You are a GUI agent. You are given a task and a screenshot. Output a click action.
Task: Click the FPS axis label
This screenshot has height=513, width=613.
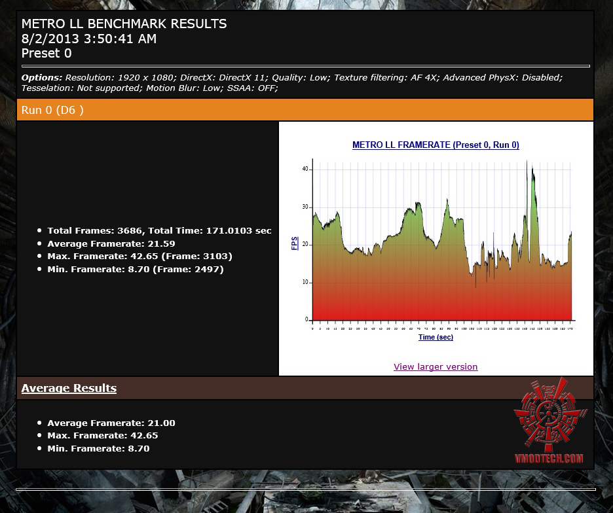tap(295, 243)
